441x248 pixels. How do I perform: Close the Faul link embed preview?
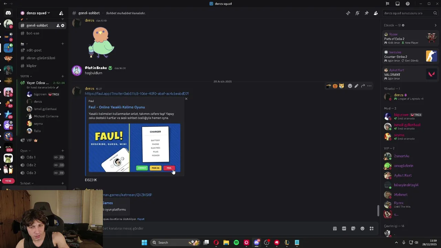[x=186, y=99]
